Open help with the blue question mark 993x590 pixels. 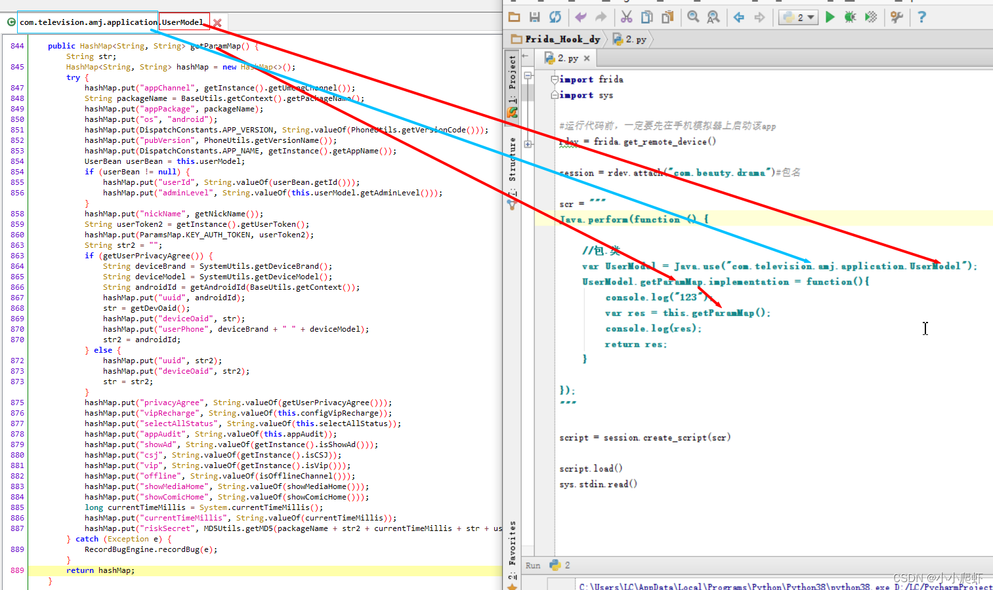(921, 17)
